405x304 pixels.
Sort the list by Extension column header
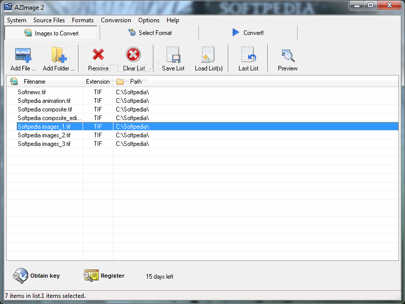point(98,82)
